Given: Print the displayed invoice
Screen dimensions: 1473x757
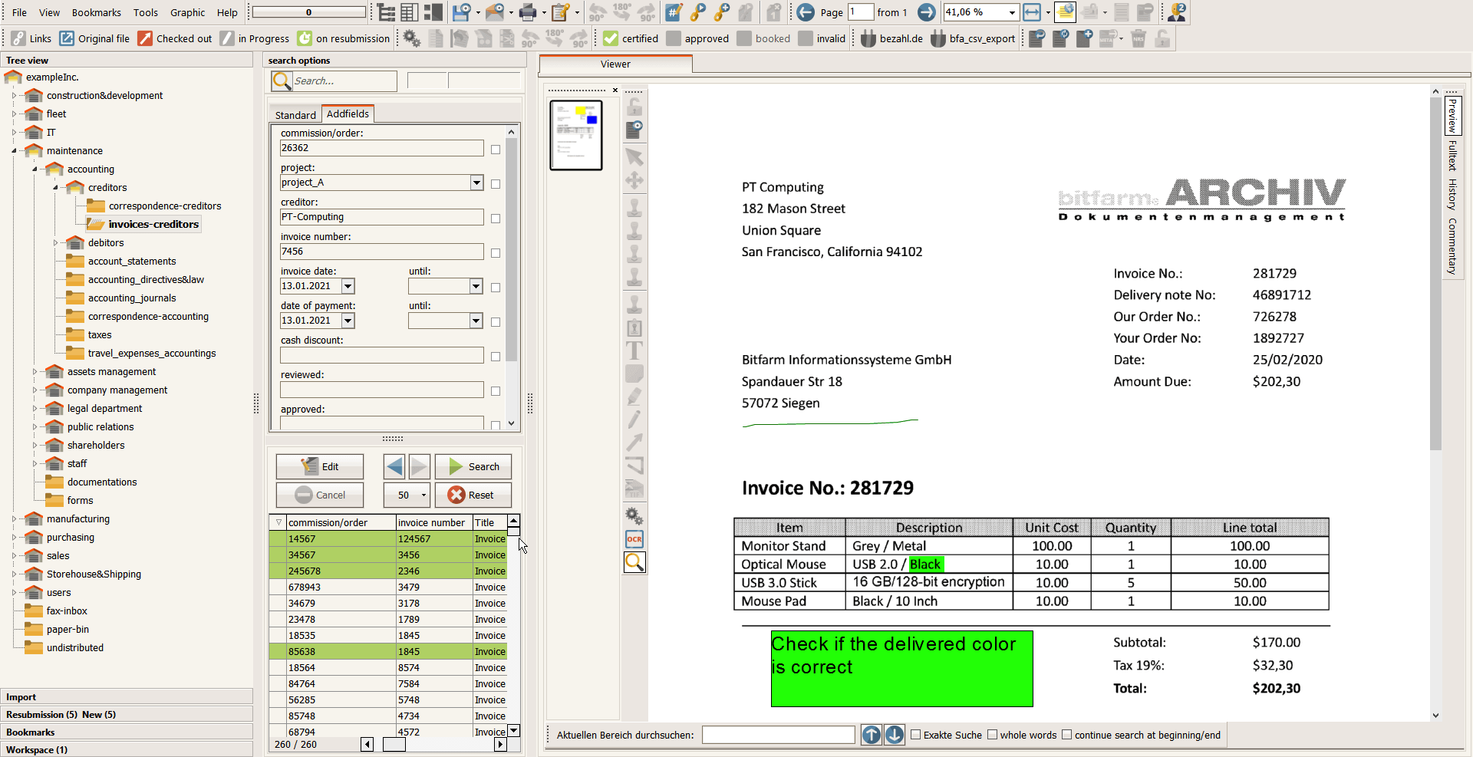Looking at the screenshot, I should coord(529,12).
